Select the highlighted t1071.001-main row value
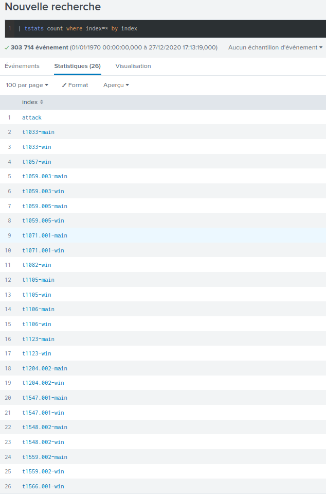The image size is (326, 494). [45, 235]
